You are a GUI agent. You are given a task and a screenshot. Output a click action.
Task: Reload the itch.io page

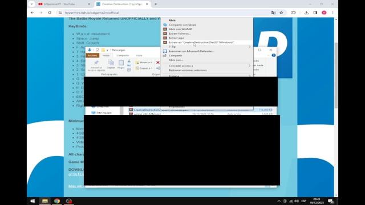(50, 13)
